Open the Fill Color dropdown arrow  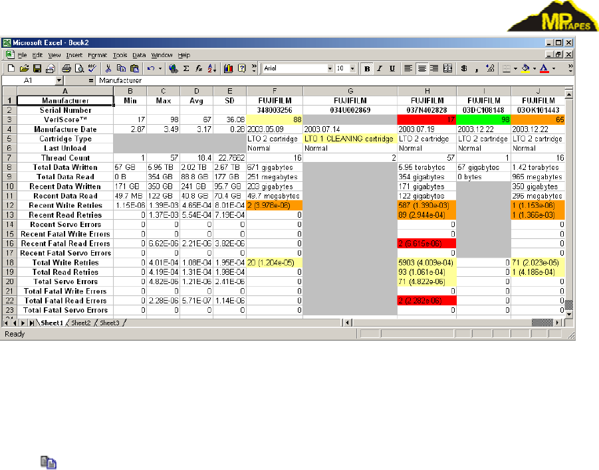pyautogui.click(x=535, y=68)
